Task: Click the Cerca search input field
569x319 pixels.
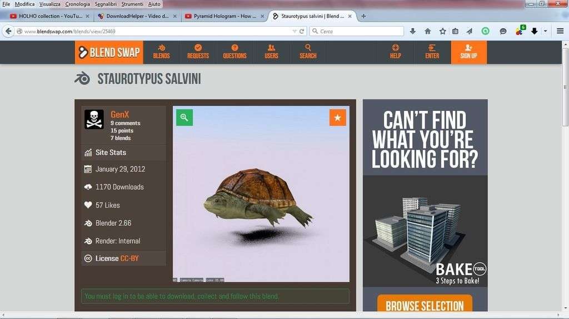Action: [357, 32]
